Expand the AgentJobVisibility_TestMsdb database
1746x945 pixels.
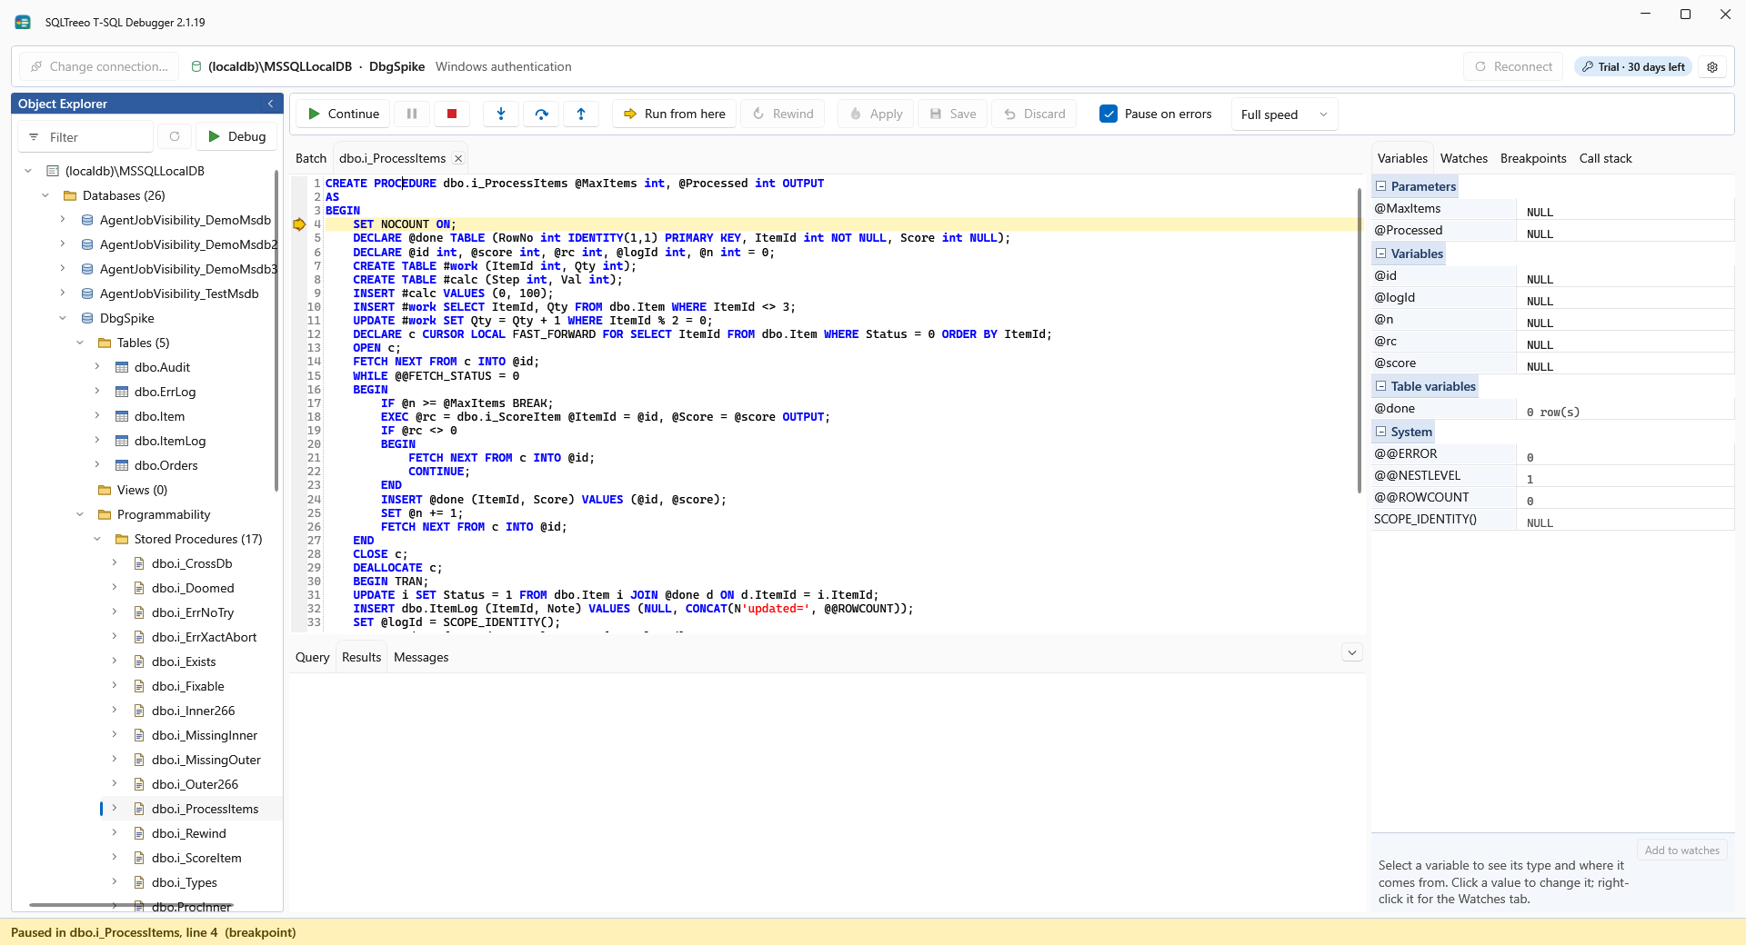pos(63,293)
